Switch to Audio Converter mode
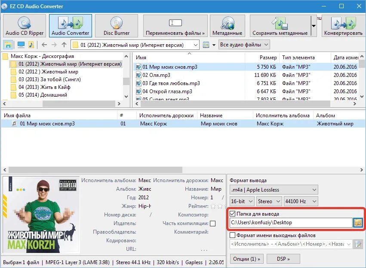This screenshot has height=268, width=366. 71,26
